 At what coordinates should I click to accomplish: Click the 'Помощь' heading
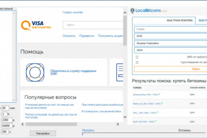pyautogui.click(x=32, y=52)
